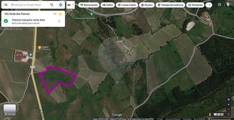Pick up the Street View pegman

[210, 114]
